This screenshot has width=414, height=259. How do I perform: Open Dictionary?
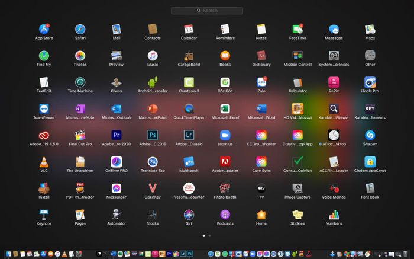(261, 56)
